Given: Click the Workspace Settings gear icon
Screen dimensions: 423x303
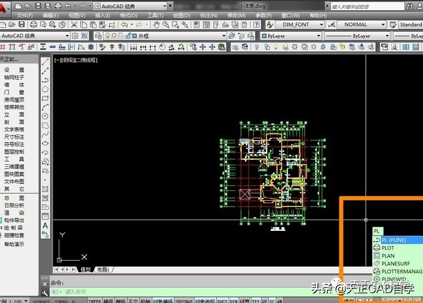Looking at the screenshot, I should (x=75, y=36).
